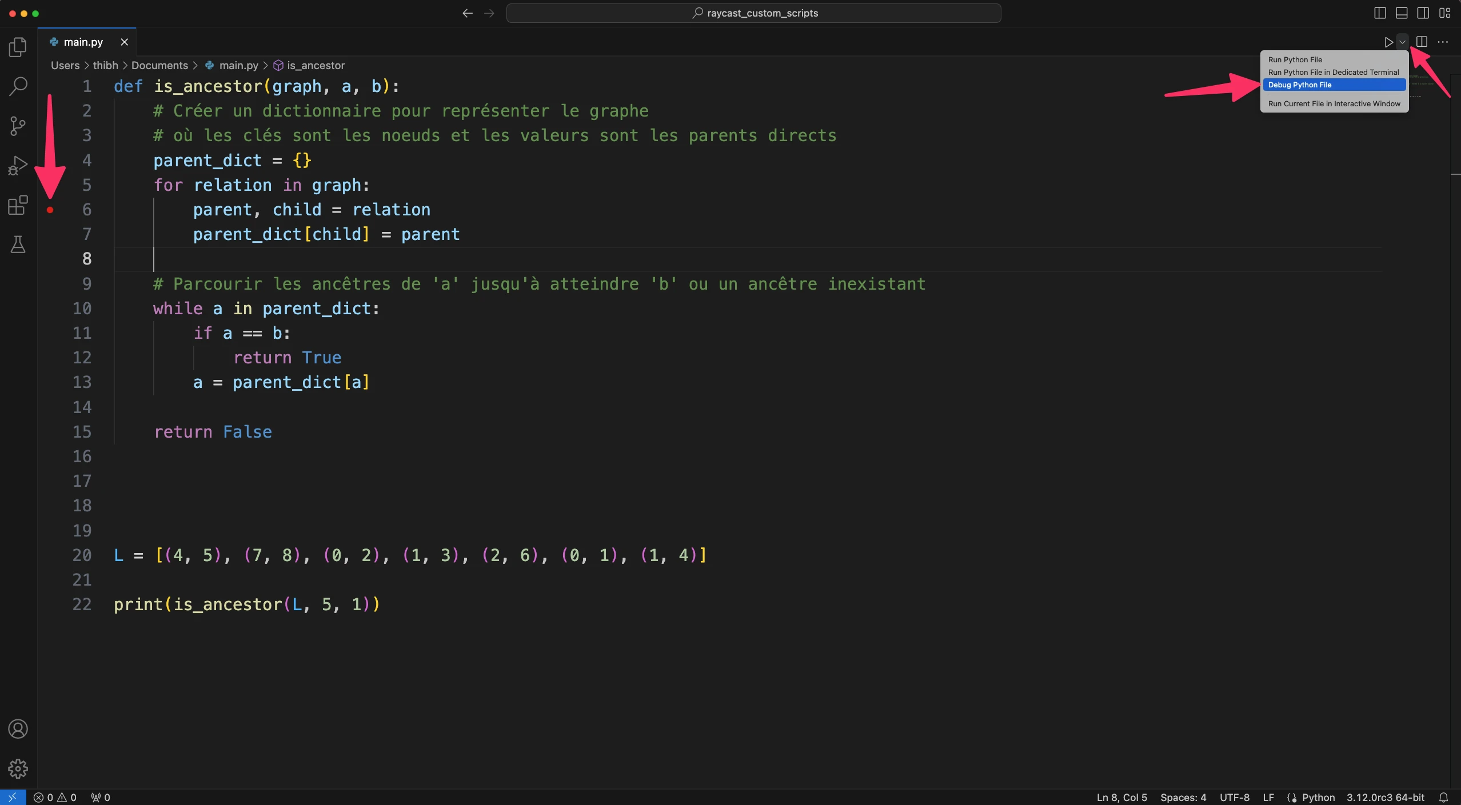Toggle the secondary side bar
The image size is (1461, 805).
[x=1423, y=13]
